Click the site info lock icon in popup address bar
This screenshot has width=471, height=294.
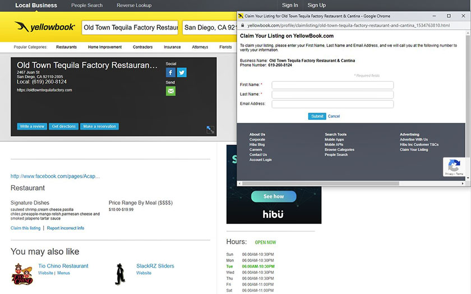click(243, 26)
